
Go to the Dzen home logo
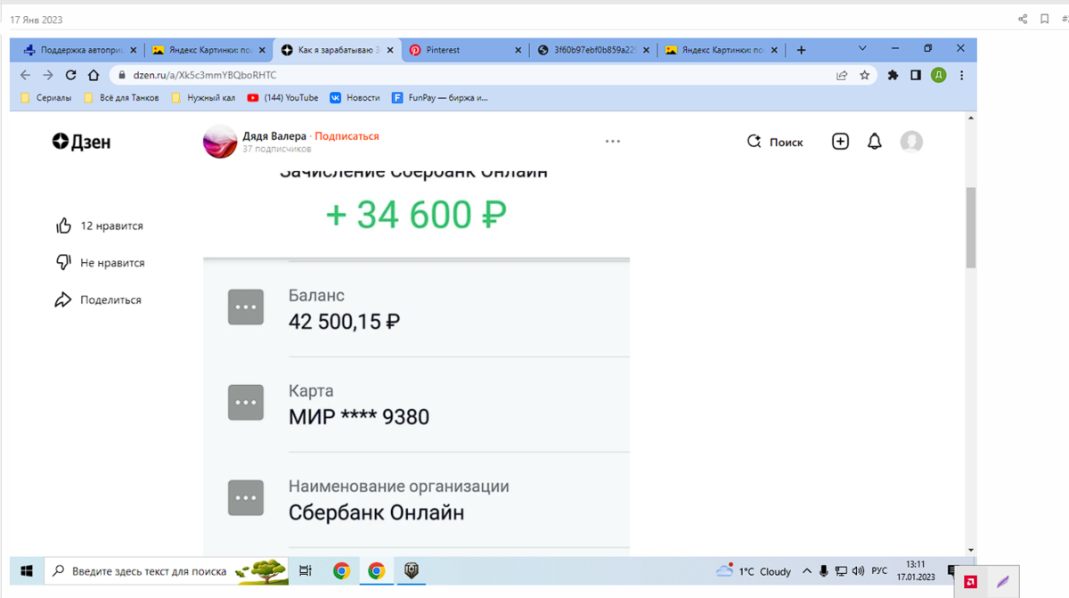(81, 142)
